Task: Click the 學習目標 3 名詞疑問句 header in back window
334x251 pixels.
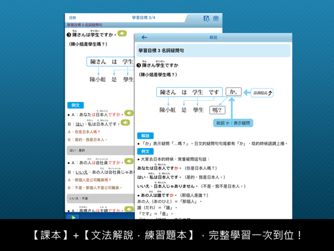Action: tap(85, 25)
